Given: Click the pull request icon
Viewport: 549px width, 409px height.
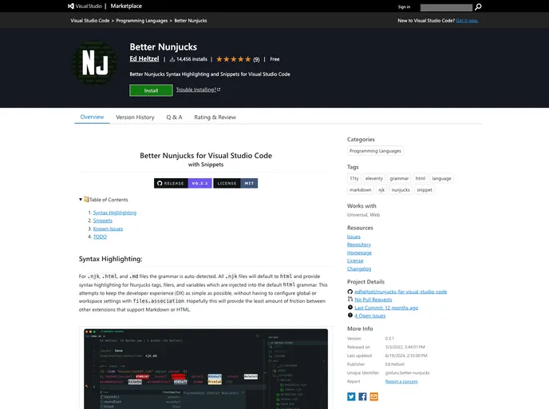Looking at the screenshot, I should pos(350,300).
